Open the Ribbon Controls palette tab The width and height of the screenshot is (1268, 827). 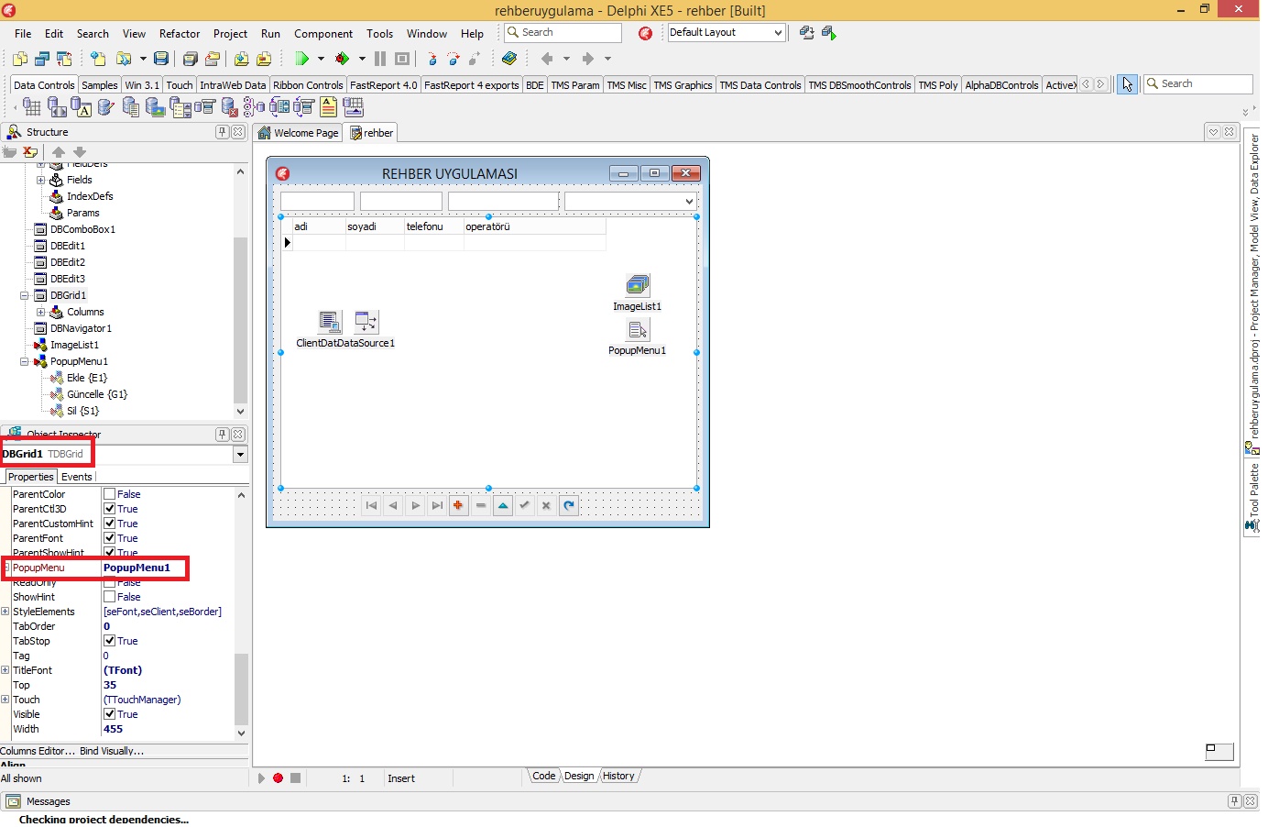[x=308, y=85]
